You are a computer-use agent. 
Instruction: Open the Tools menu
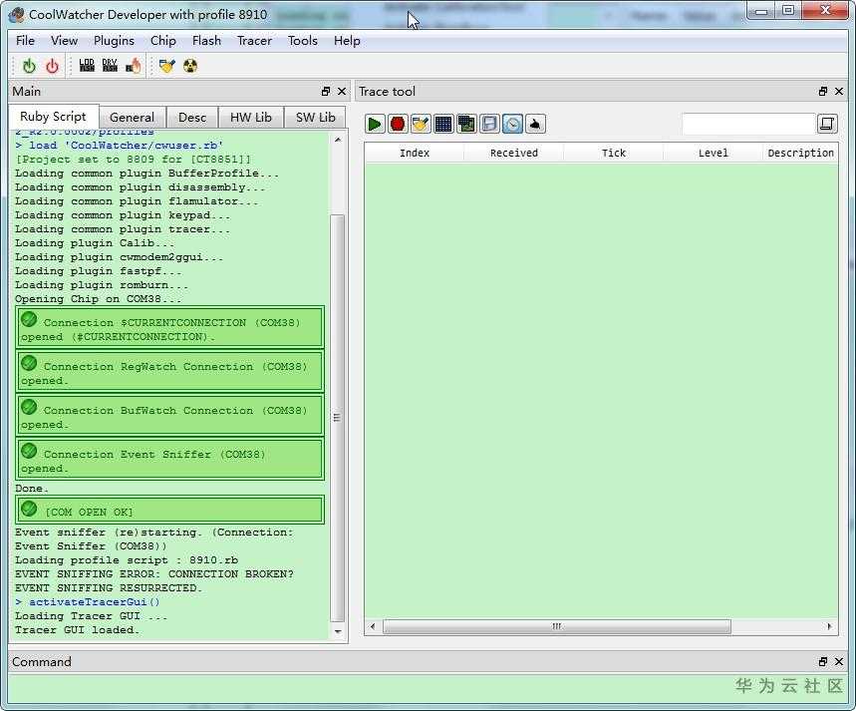[302, 41]
